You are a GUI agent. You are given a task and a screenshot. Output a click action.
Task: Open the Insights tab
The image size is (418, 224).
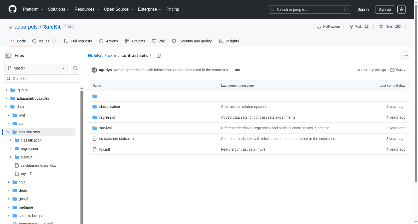(229, 41)
